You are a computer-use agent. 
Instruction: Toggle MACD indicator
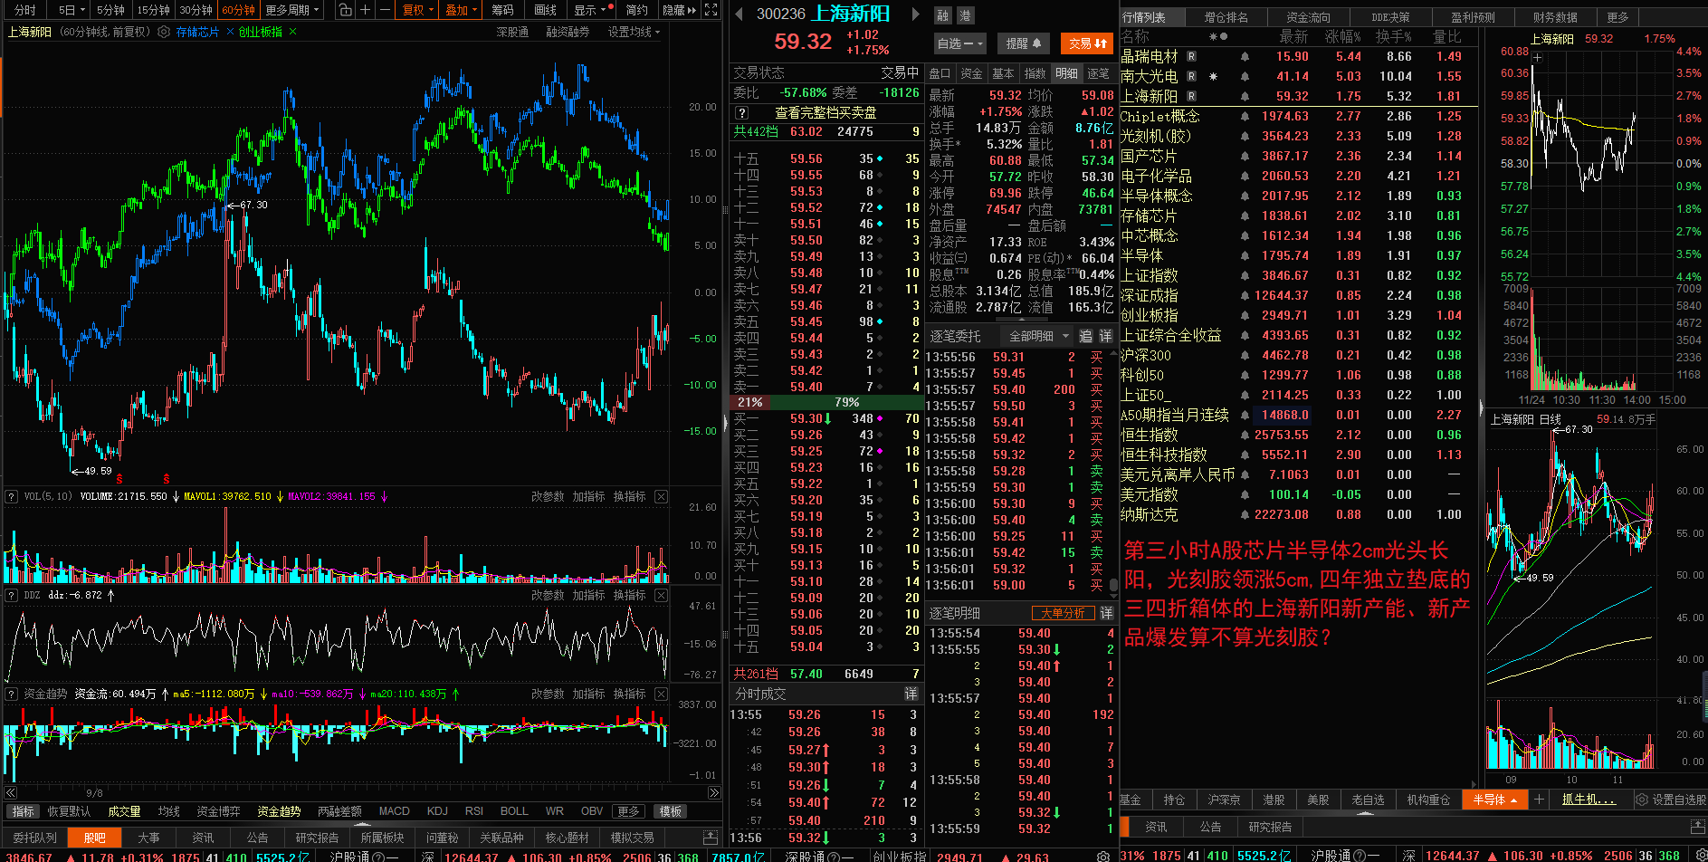pyautogui.click(x=394, y=811)
